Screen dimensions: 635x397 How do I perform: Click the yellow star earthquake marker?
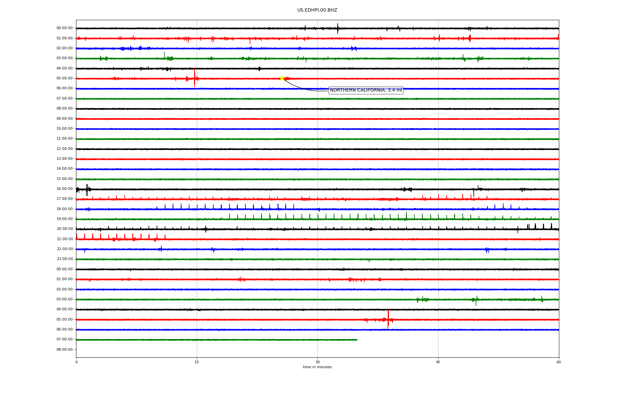[x=282, y=78]
